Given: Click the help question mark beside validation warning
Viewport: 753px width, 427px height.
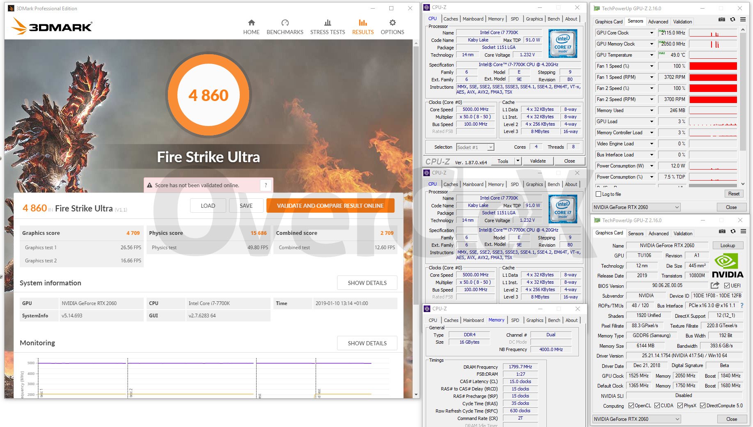Looking at the screenshot, I should (x=266, y=185).
